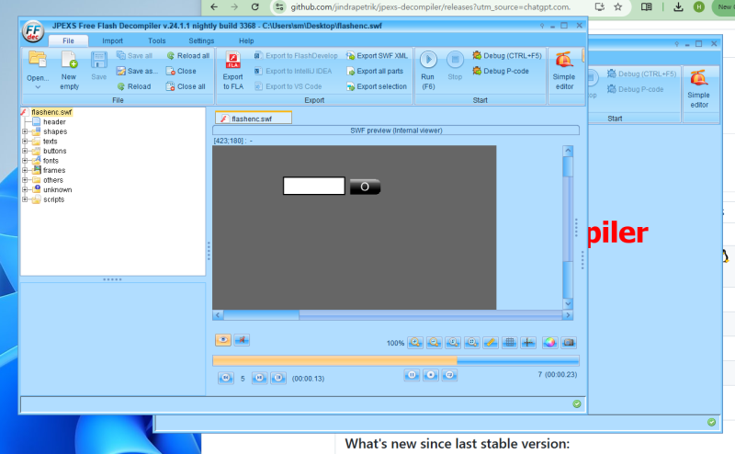Image resolution: width=735 pixels, height=454 pixels.
Task: Click the FFDec application logo button
Action: click(x=33, y=31)
